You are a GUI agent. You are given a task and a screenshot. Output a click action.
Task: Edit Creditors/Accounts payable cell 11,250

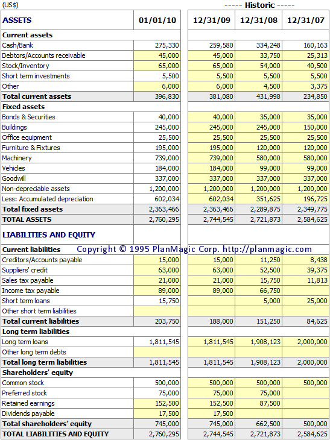click(x=259, y=260)
